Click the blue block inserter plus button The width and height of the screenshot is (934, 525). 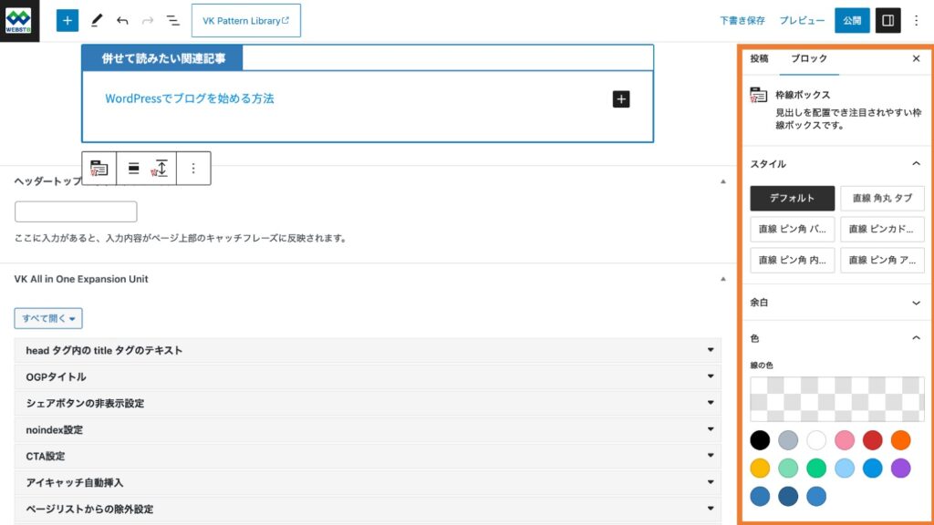point(67,20)
